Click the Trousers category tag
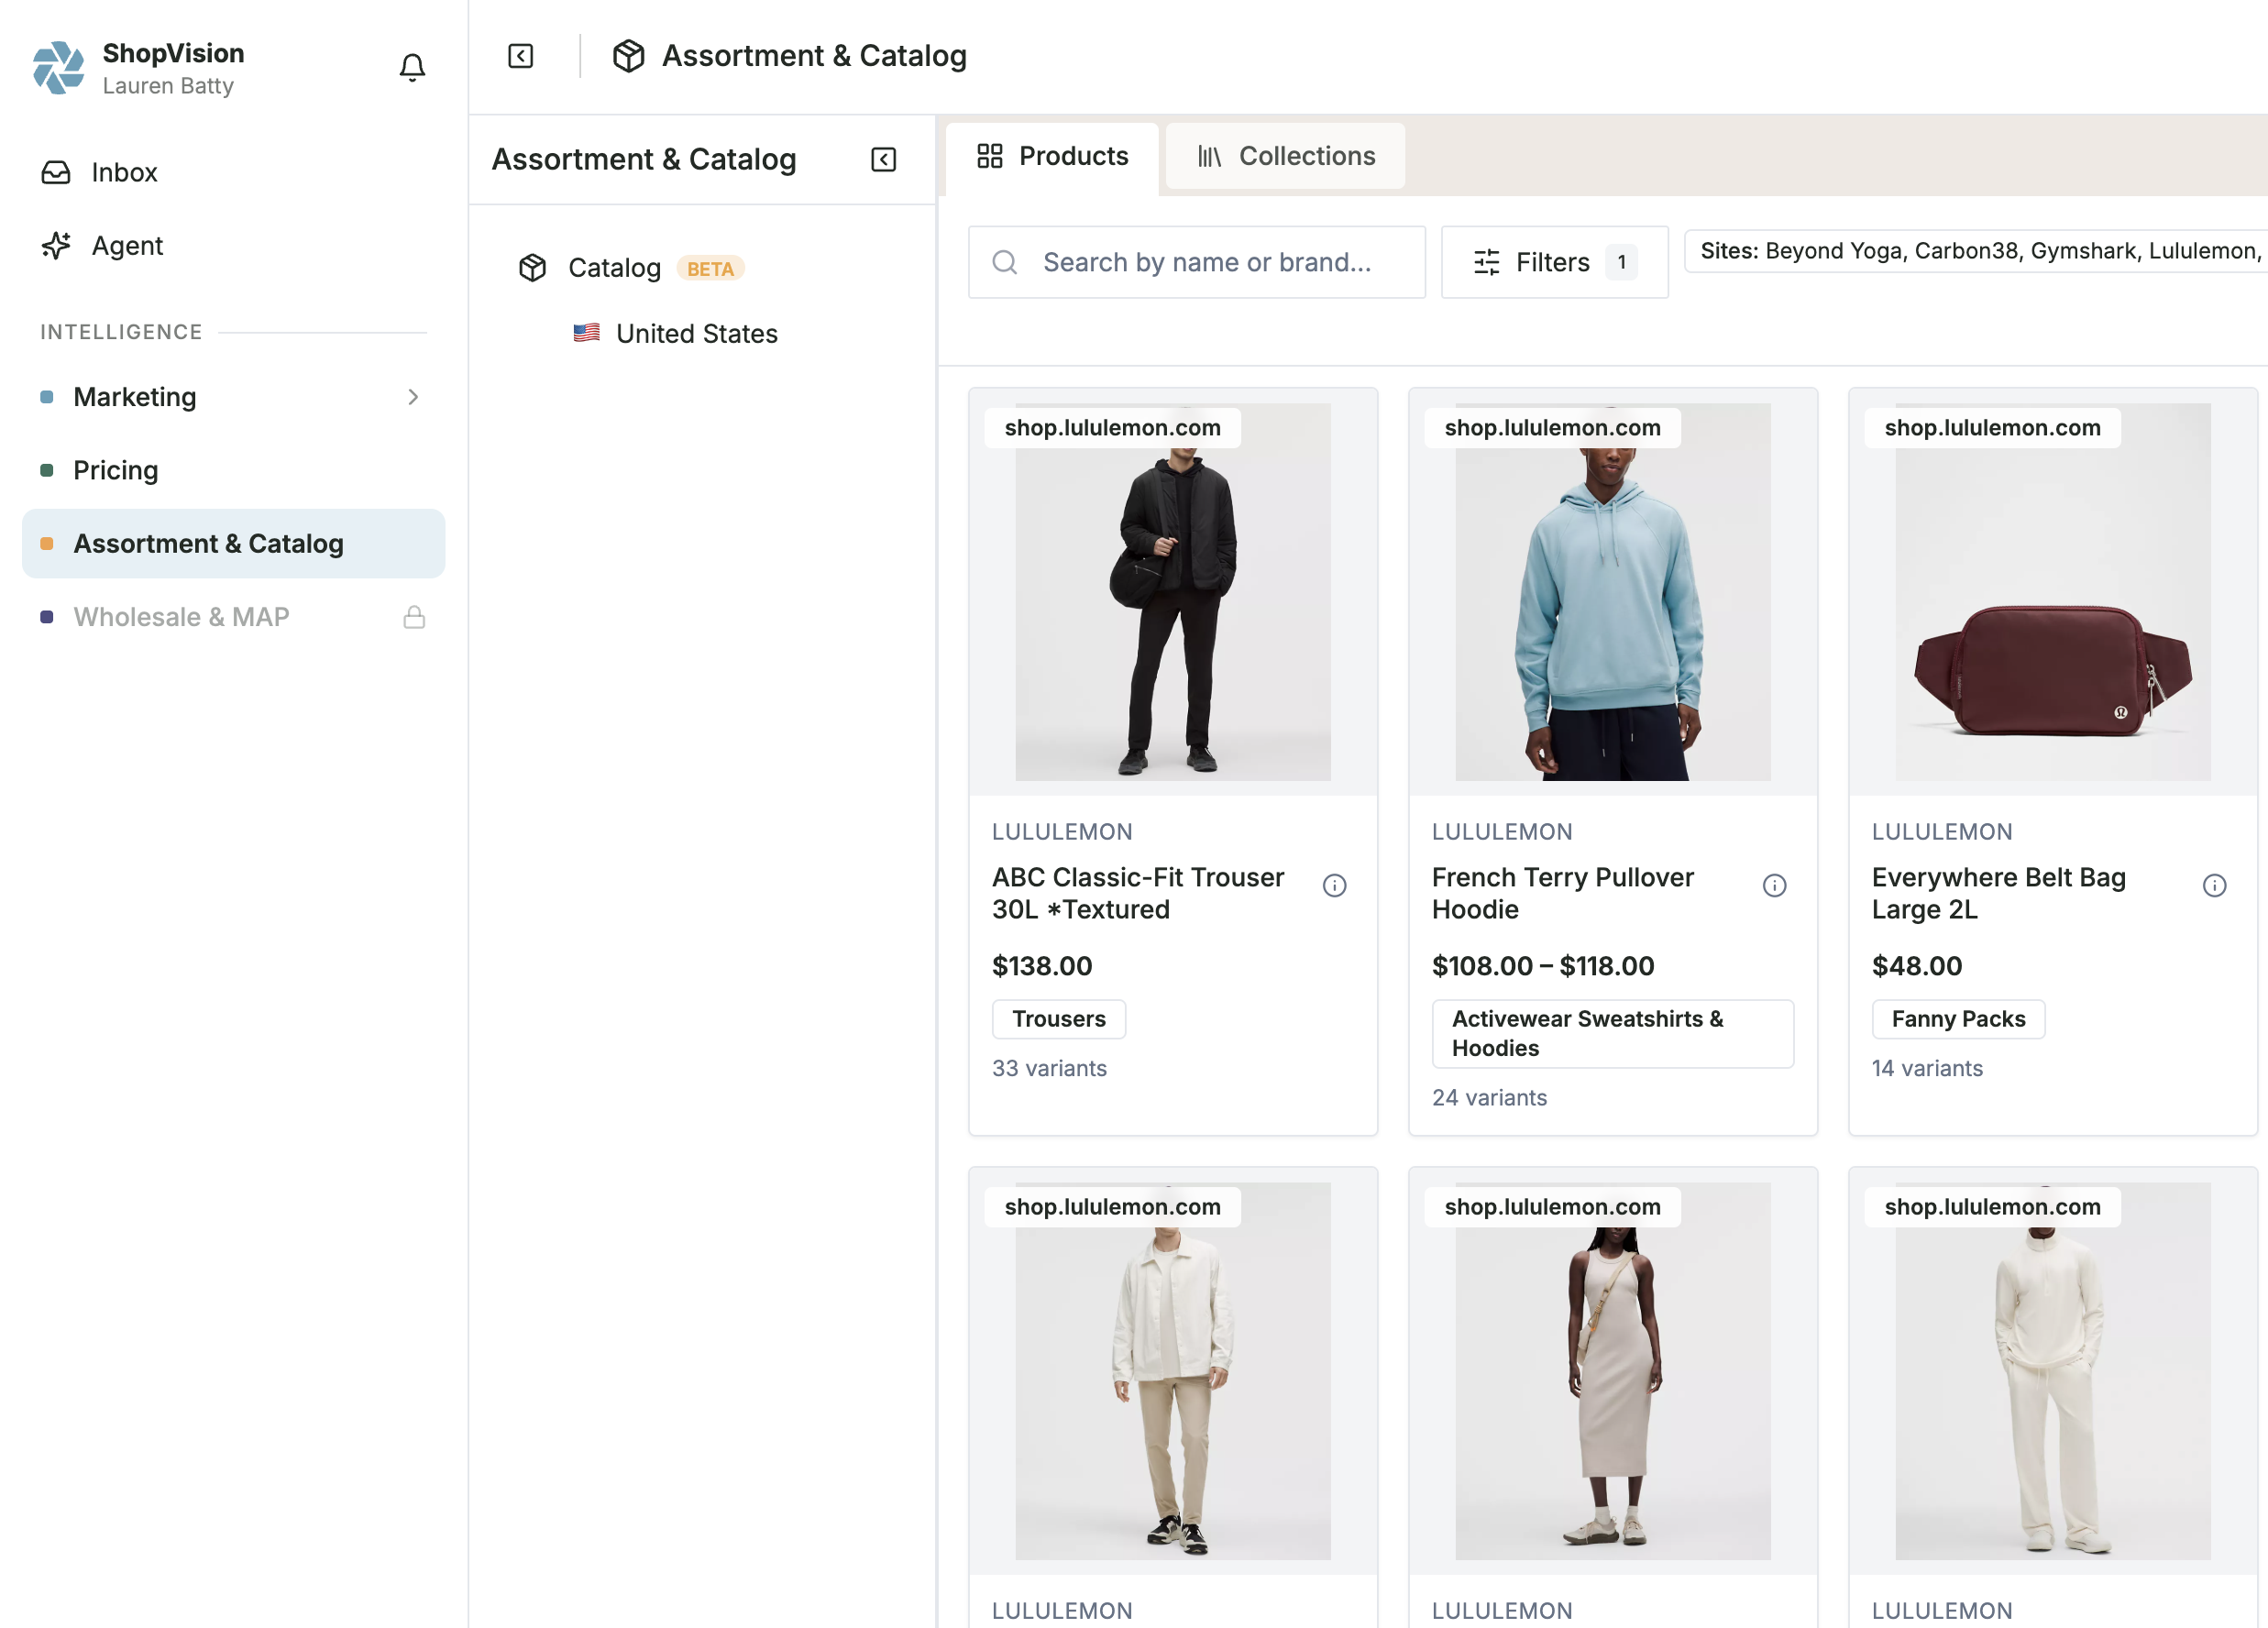 [x=1059, y=1019]
